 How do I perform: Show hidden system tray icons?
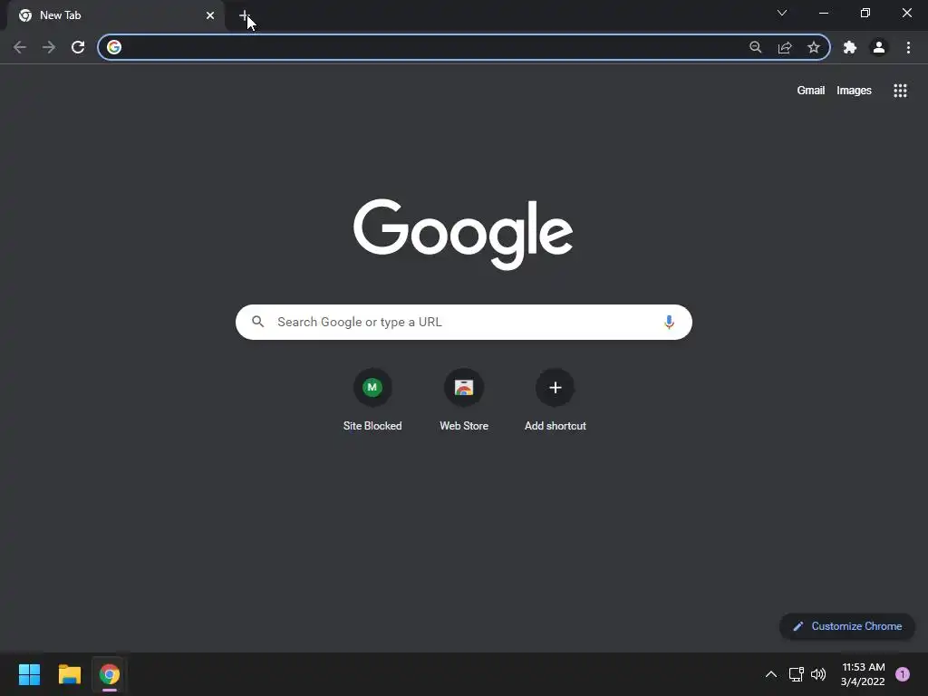tap(771, 674)
